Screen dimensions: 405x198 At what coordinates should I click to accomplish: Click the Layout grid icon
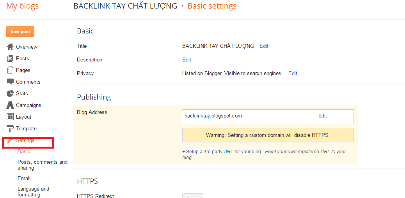10,117
